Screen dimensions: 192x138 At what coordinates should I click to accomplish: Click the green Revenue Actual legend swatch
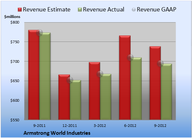(80, 10)
